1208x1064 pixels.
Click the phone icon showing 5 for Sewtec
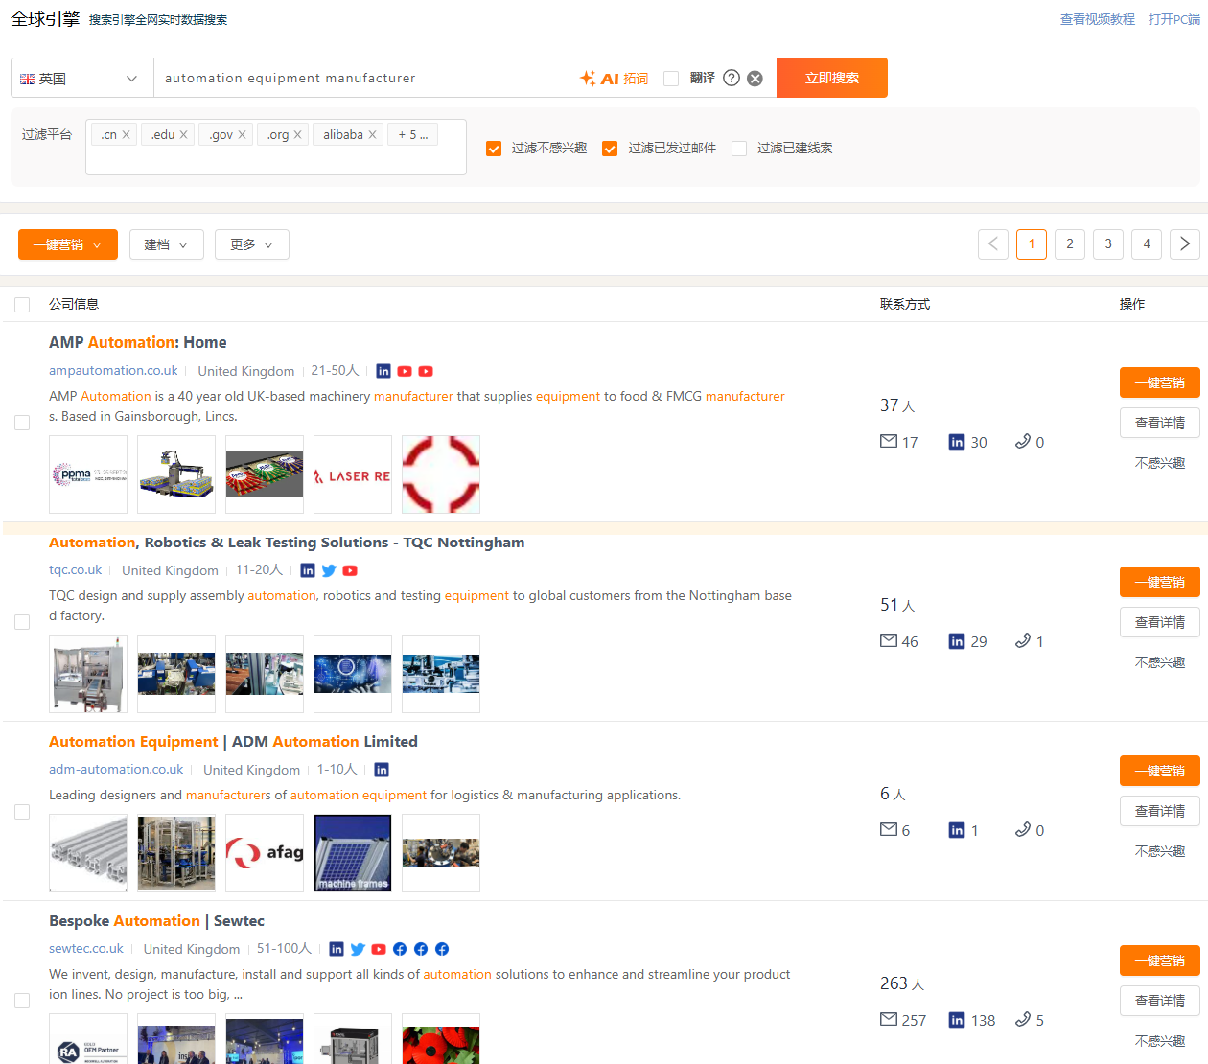point(1023,1019)
